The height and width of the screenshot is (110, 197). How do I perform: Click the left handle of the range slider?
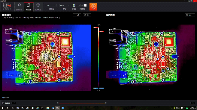[x=58, y=103]
